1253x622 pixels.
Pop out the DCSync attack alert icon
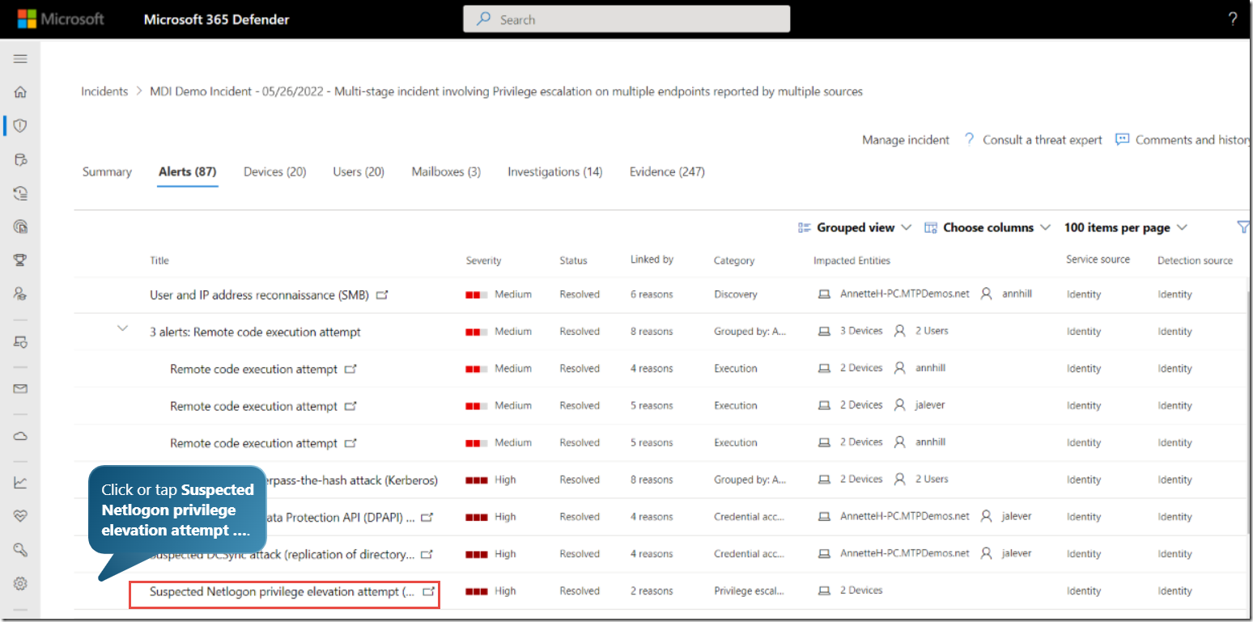pos(427,554)
